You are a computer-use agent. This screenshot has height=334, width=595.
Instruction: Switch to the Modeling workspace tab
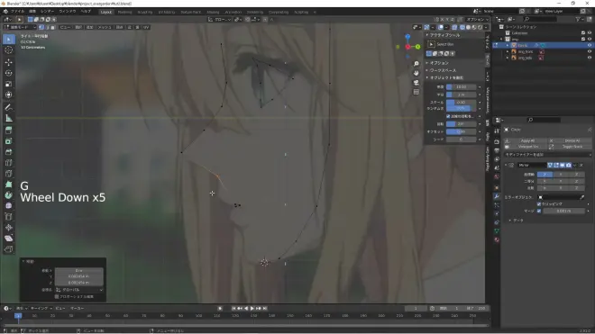pyautogui.click(x=124, y=12)
